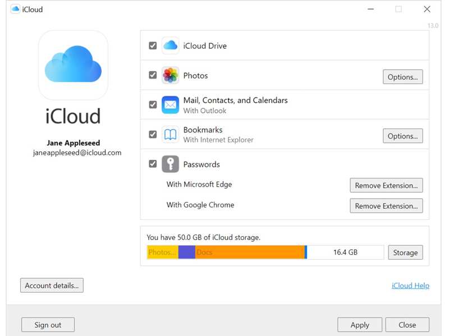Uncheck the Passwords checkbox

[x=153, y=164]
